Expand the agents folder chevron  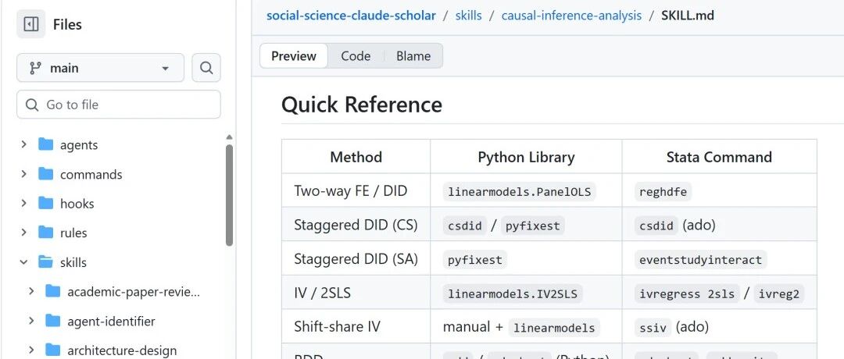[23, 144]
